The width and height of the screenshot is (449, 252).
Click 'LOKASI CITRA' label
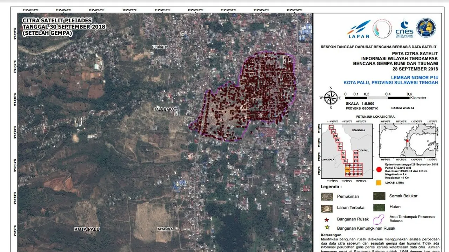tap(395, 183)
